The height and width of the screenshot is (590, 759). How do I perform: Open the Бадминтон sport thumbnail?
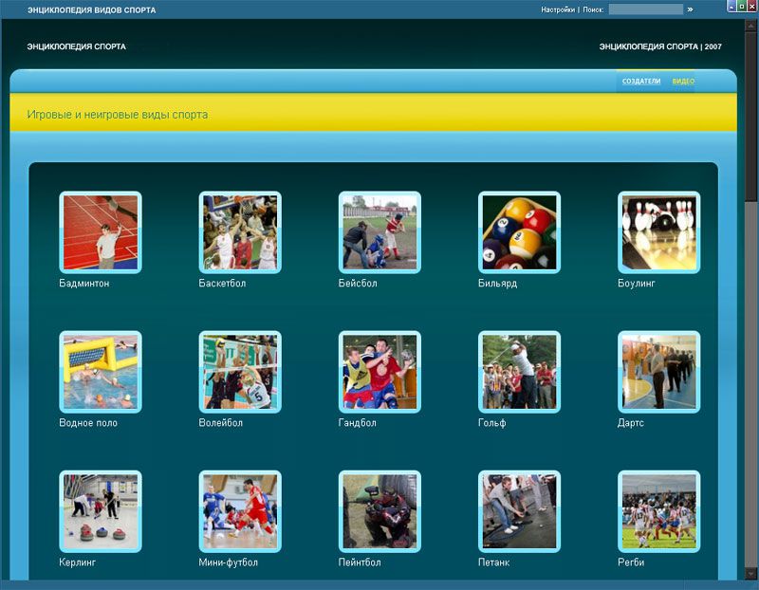(100, 232)
